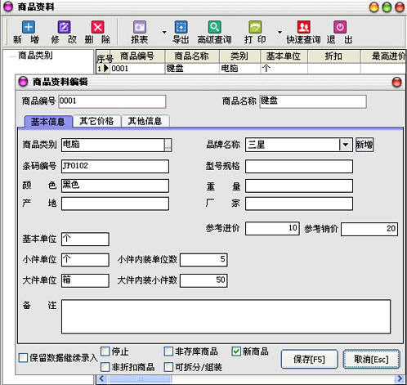Screen dimensions: 407x385
Task: Enable the 可拆分/组装 checkbox
Action: coord(168,367)
